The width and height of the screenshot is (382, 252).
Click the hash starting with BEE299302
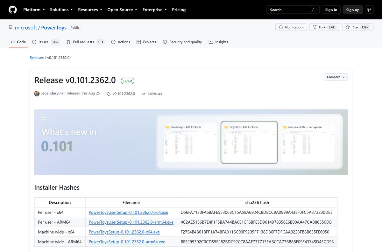(x=257, y=242)
